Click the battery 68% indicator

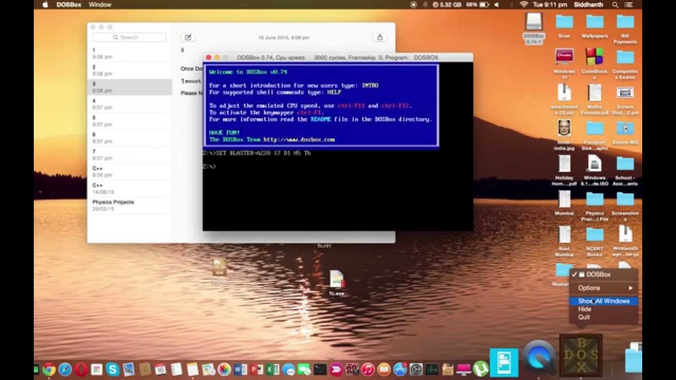click(x=477, y=4)
